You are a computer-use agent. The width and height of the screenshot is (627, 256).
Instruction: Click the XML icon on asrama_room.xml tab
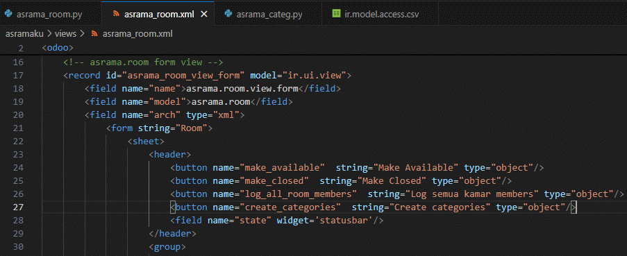[117, 15]
